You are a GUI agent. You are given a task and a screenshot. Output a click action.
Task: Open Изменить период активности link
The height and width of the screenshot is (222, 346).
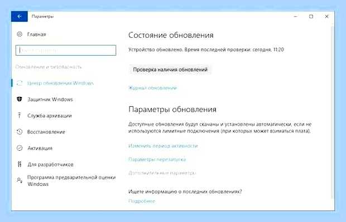click(x=163, y=146)
